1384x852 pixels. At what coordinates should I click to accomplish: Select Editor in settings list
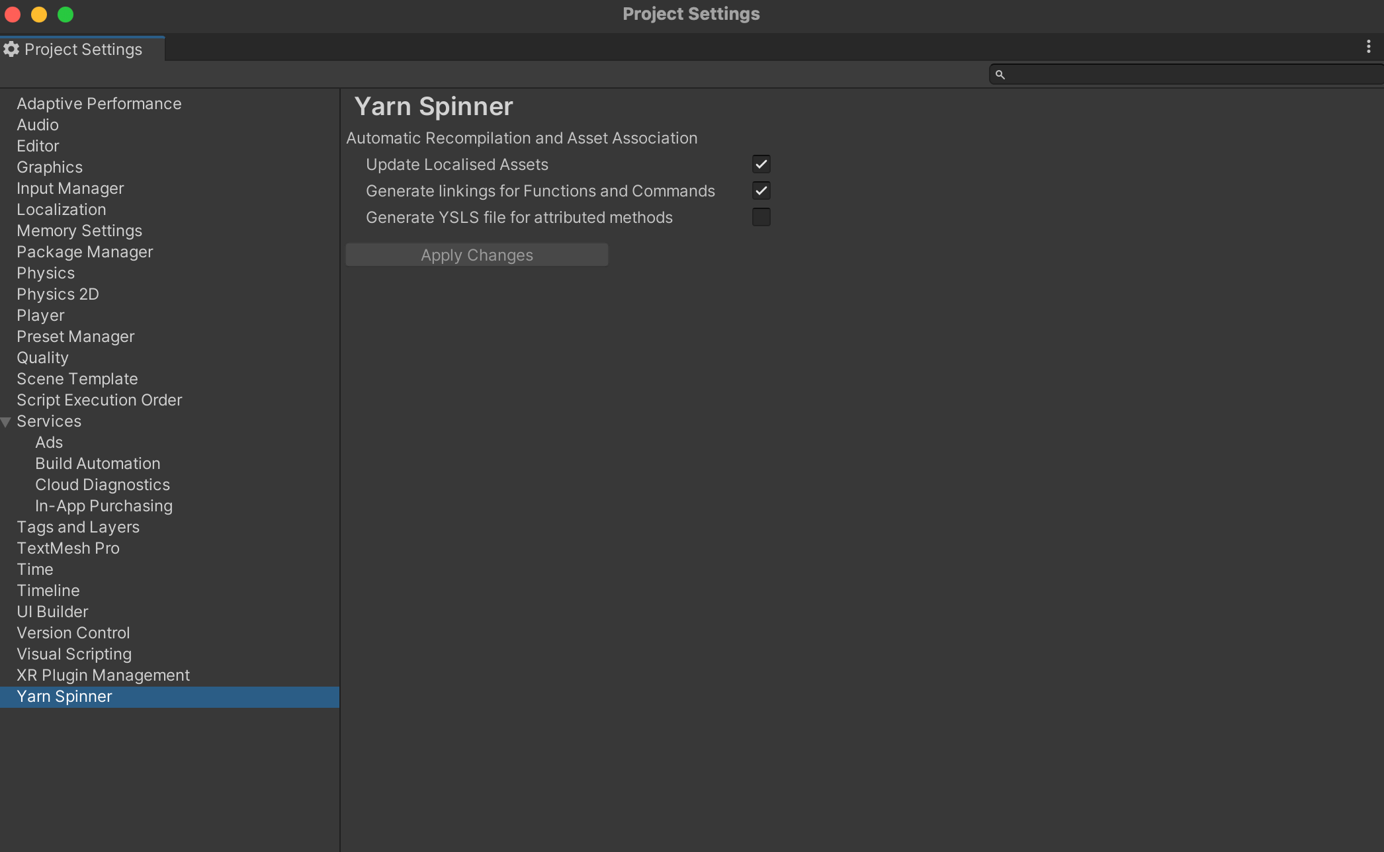pyautogui.click(x=38, y=146)
